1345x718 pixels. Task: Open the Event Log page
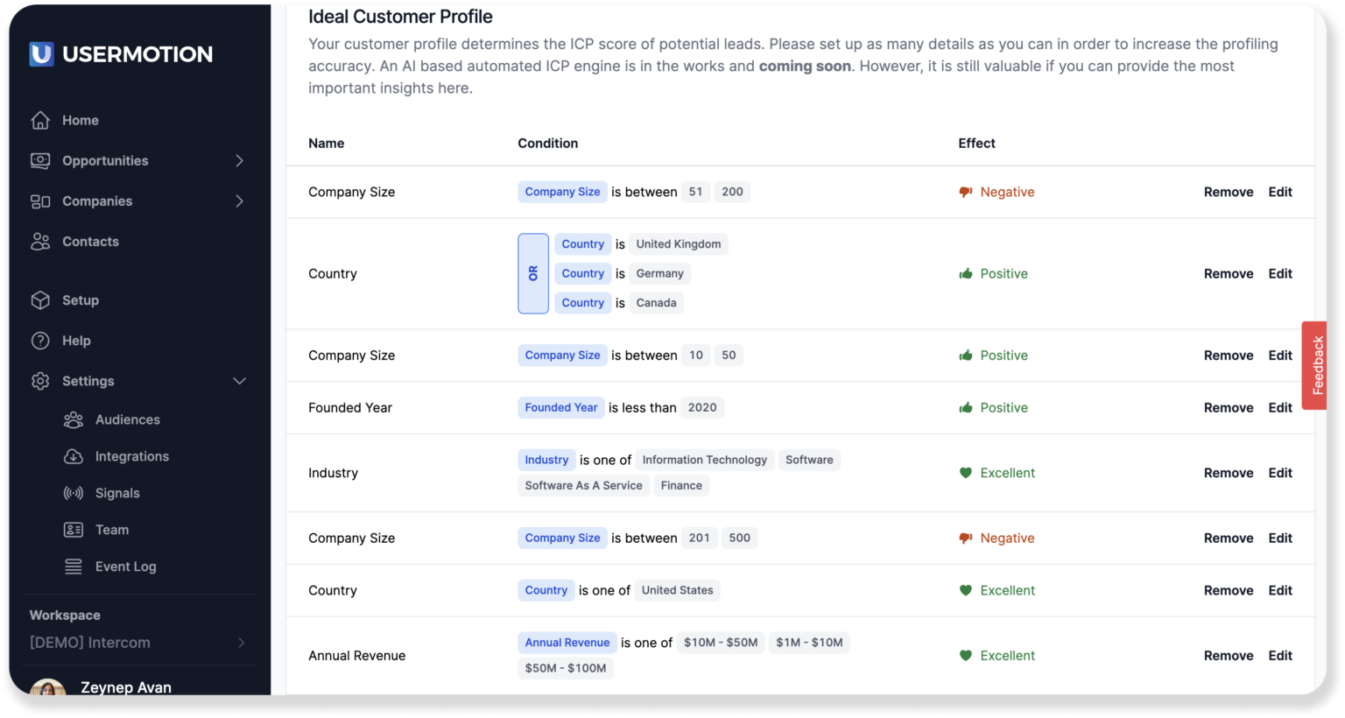click(125, 567)
